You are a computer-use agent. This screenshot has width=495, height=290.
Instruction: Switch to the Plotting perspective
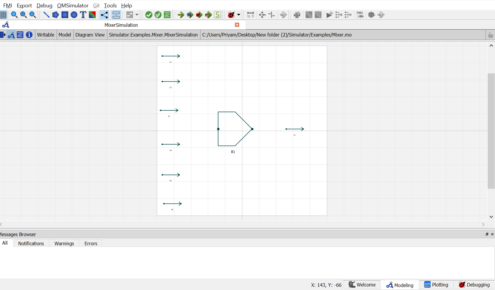click(436, 285)
